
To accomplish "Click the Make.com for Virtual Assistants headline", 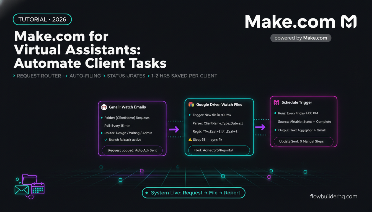I will click(90, 50).
